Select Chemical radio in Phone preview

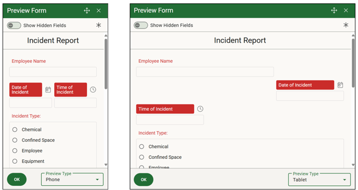tap(15, 130)
